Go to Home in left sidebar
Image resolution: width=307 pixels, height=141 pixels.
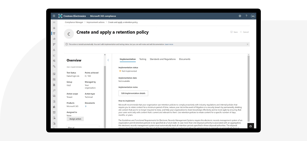pos(54,28)
